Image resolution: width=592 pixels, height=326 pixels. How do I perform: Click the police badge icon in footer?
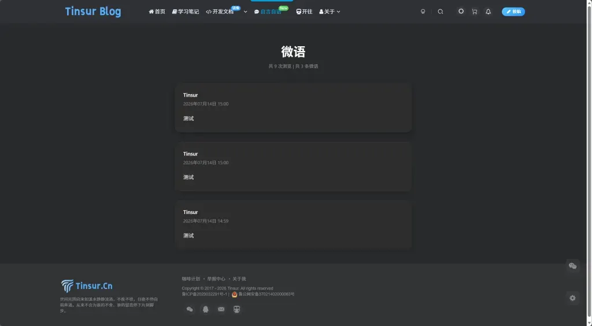pyautogui.click(x=235, y=294)
